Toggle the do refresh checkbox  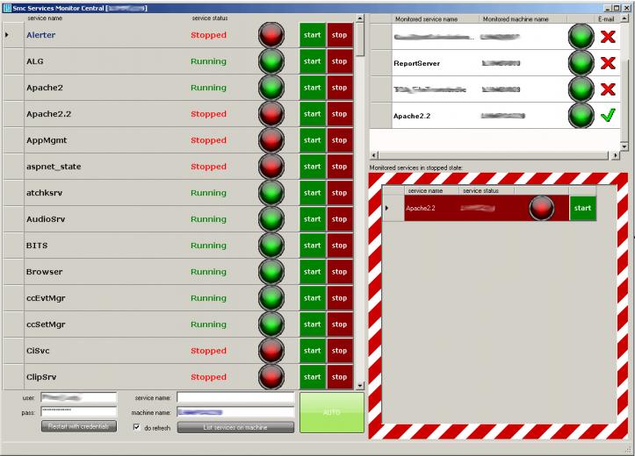136,427
